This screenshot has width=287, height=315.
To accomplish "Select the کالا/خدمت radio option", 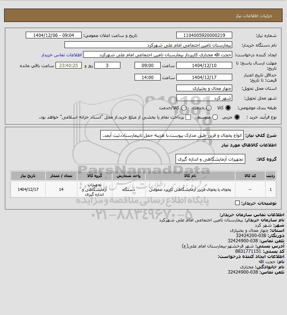I will coord(183,108).
